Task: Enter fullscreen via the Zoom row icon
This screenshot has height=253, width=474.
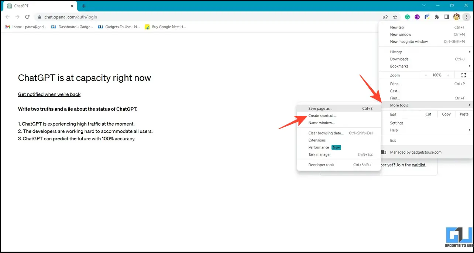Action: click(464, 75)
